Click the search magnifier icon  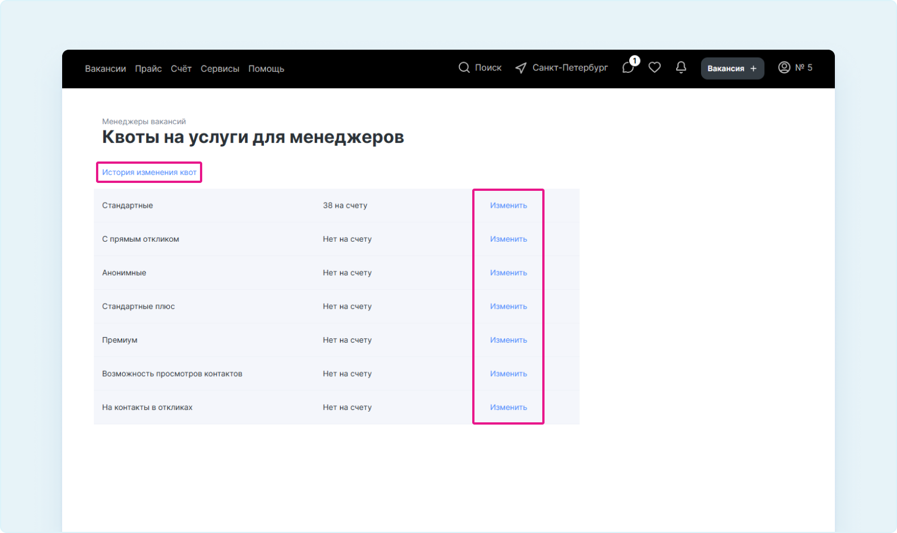464,68
